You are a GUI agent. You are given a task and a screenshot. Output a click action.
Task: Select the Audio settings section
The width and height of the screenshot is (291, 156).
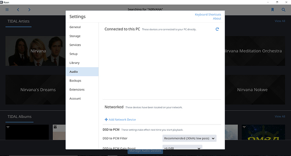pos(82,72)
